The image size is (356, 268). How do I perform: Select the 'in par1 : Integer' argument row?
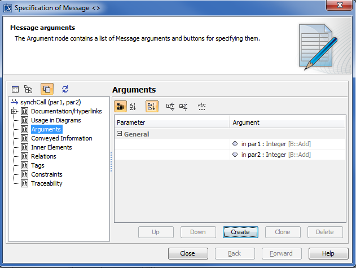[230, 144]
